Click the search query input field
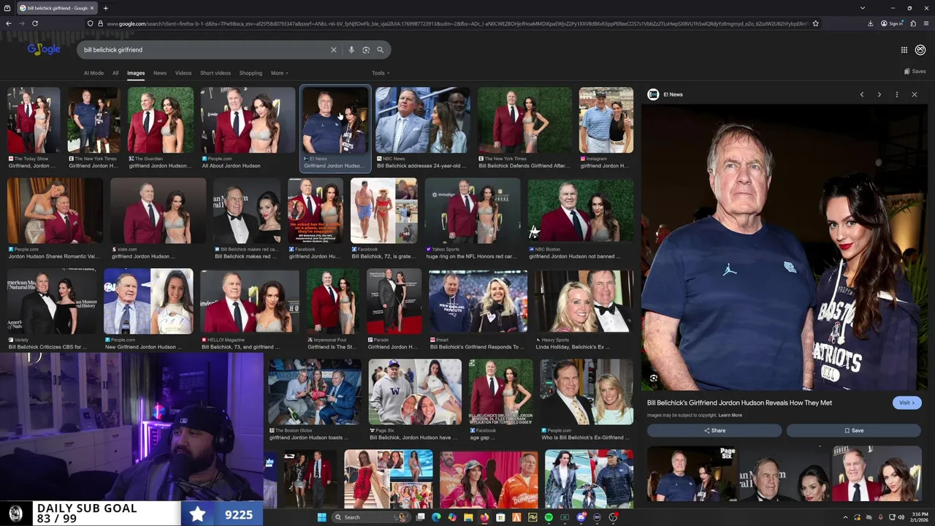 205,50
